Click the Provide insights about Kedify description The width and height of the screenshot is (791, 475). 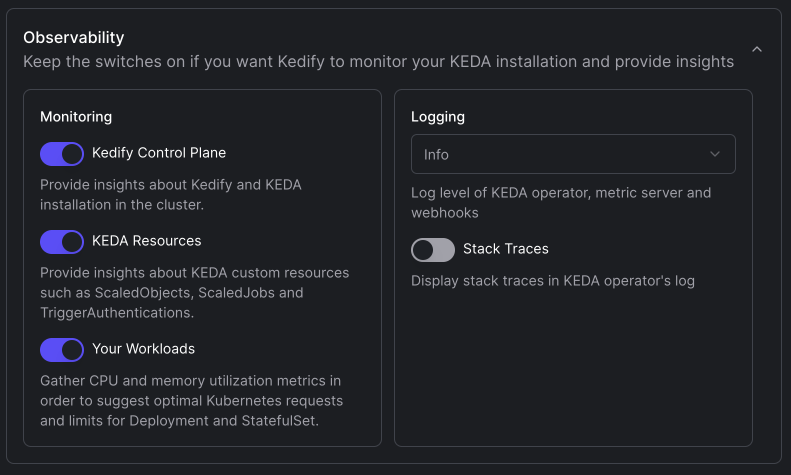coord(171,194)
